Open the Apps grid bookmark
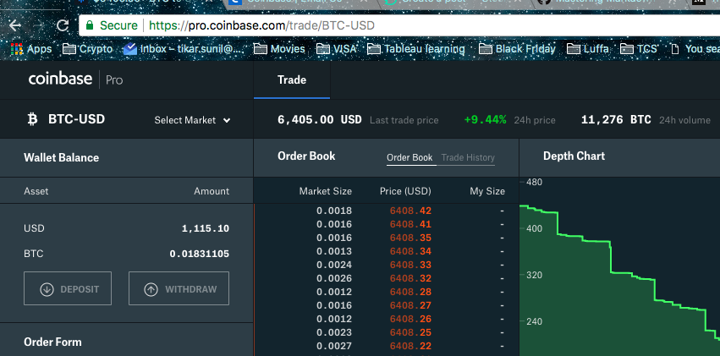Image resolution: width=720 pixels, height=356 pixels. pyautogui.click(x=31, y=49)
